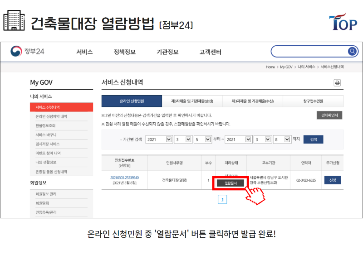
Task: Click the 처리상태 column header
Action: click(x=231, y=163)
